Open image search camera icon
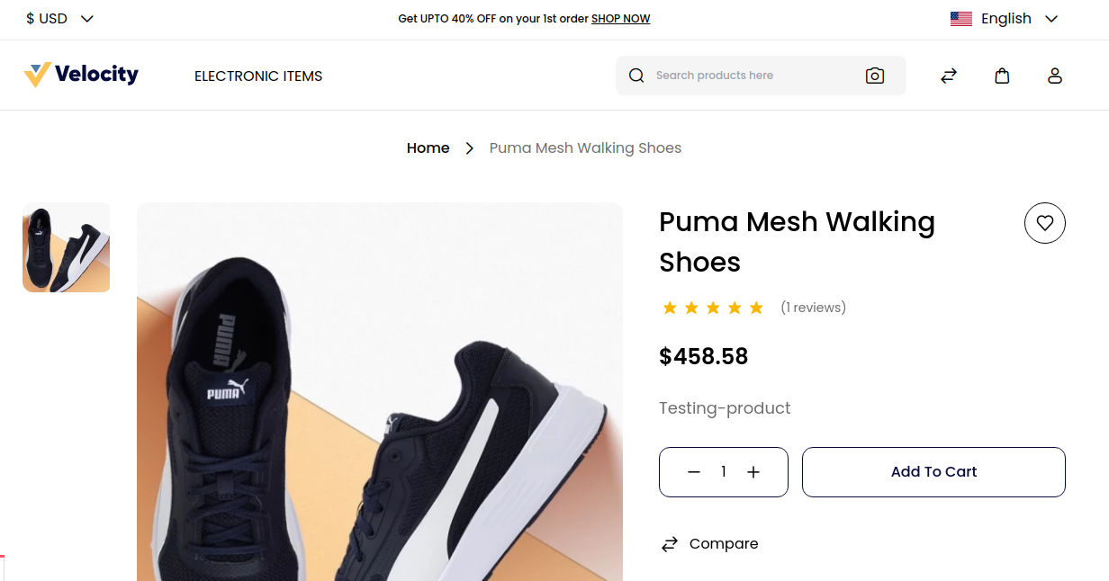Viewport: 1109px width, 581px height. tap(875, 76)
